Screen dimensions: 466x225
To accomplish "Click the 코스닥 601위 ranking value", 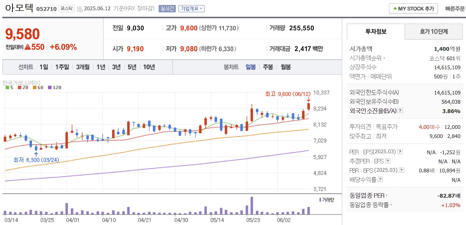I will pos(445,58).
